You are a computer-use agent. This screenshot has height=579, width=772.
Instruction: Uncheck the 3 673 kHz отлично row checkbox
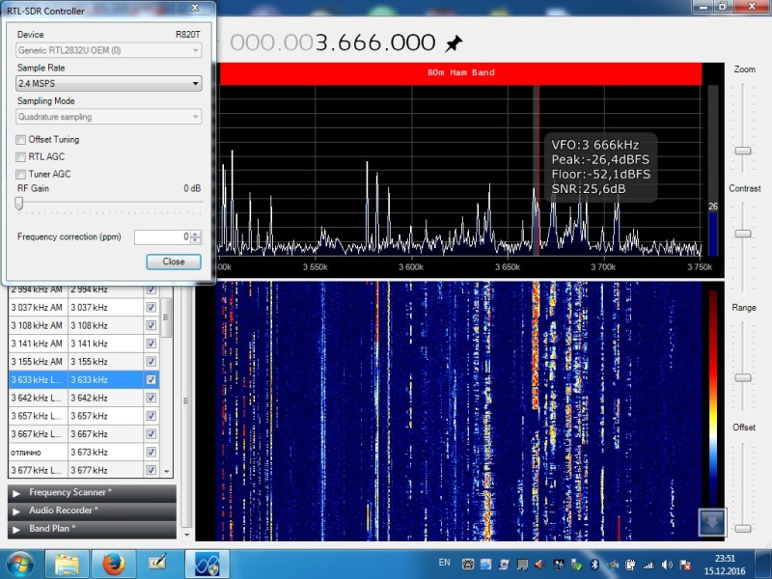pos(152,452)
